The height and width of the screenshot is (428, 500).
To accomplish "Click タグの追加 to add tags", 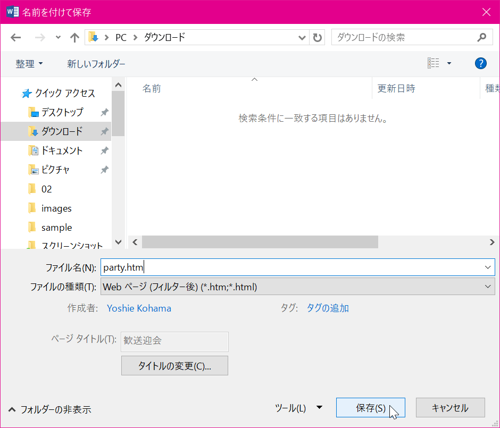I will coord(328,308).
